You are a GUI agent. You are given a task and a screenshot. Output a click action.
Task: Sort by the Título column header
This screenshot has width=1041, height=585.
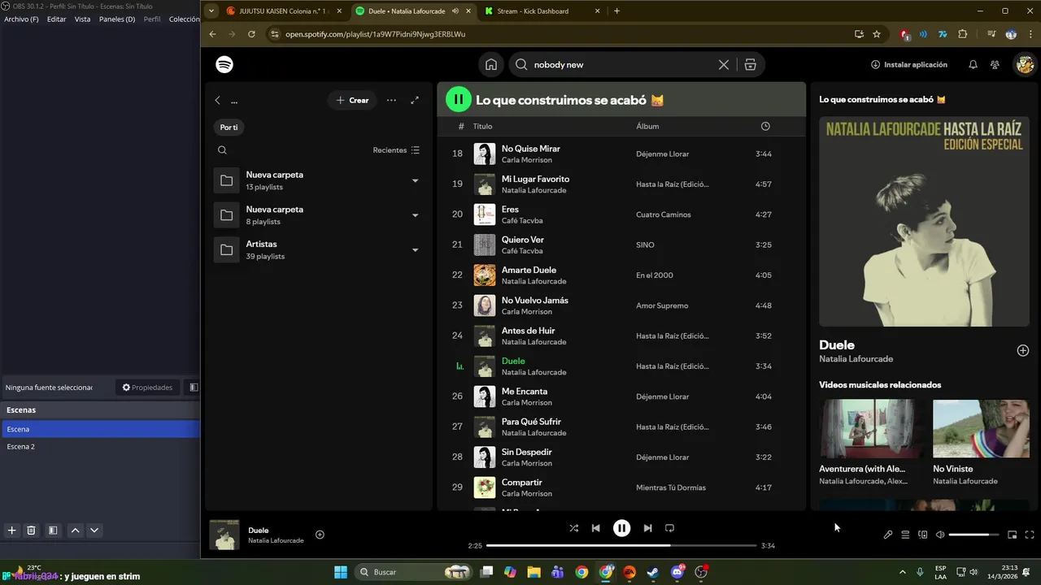tap(482, 126)
